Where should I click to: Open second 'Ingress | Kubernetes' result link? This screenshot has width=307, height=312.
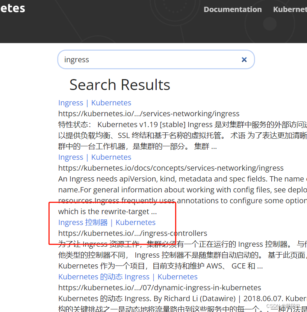click(95, 157)
